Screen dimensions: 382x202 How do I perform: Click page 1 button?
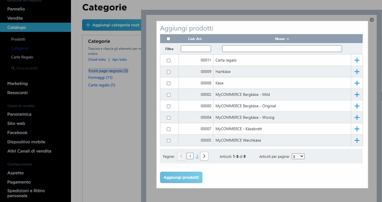point(190,156)
